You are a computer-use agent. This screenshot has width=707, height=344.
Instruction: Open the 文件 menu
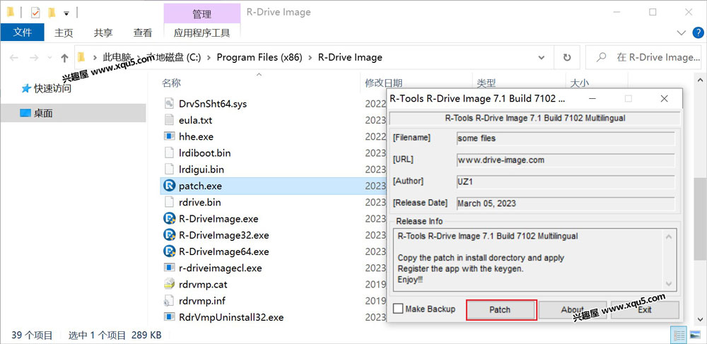pyautogui.click(x=23, y=32)
